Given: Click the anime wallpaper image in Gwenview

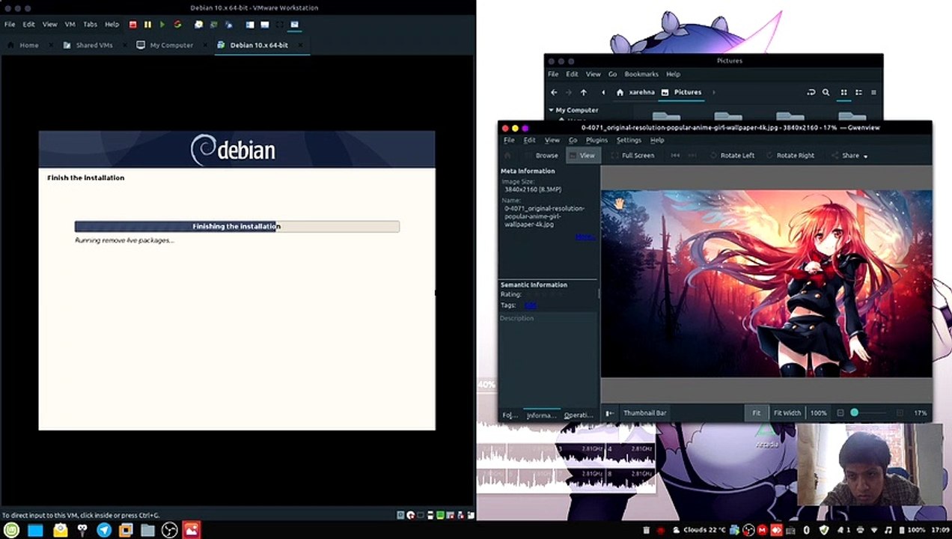Looking at the screenshot, I should (x=766, y=283).
